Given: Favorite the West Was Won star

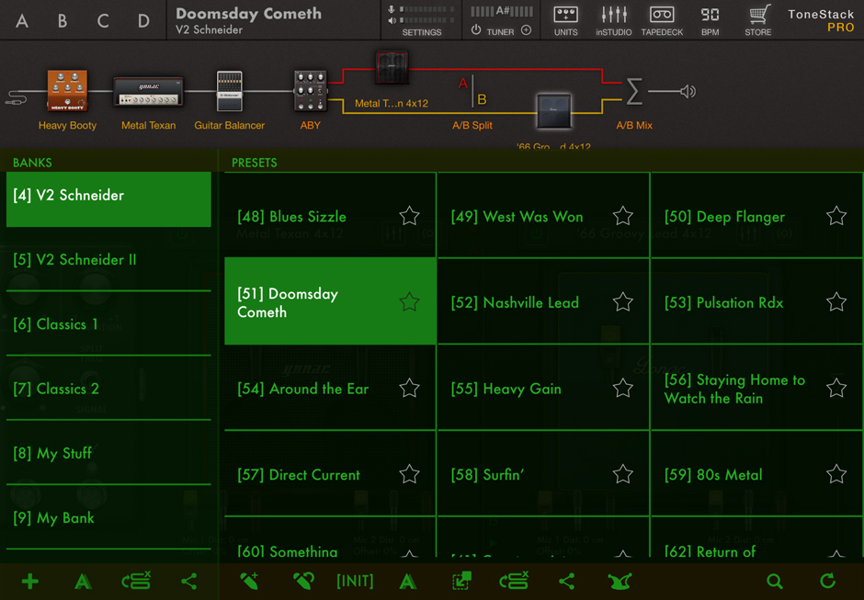Looking at the screenshot, I should pyautogui.click(x=623, y=216).
